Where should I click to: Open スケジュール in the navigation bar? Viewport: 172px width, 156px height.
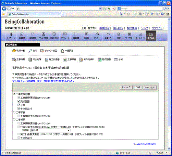click(x=65, y=36)
